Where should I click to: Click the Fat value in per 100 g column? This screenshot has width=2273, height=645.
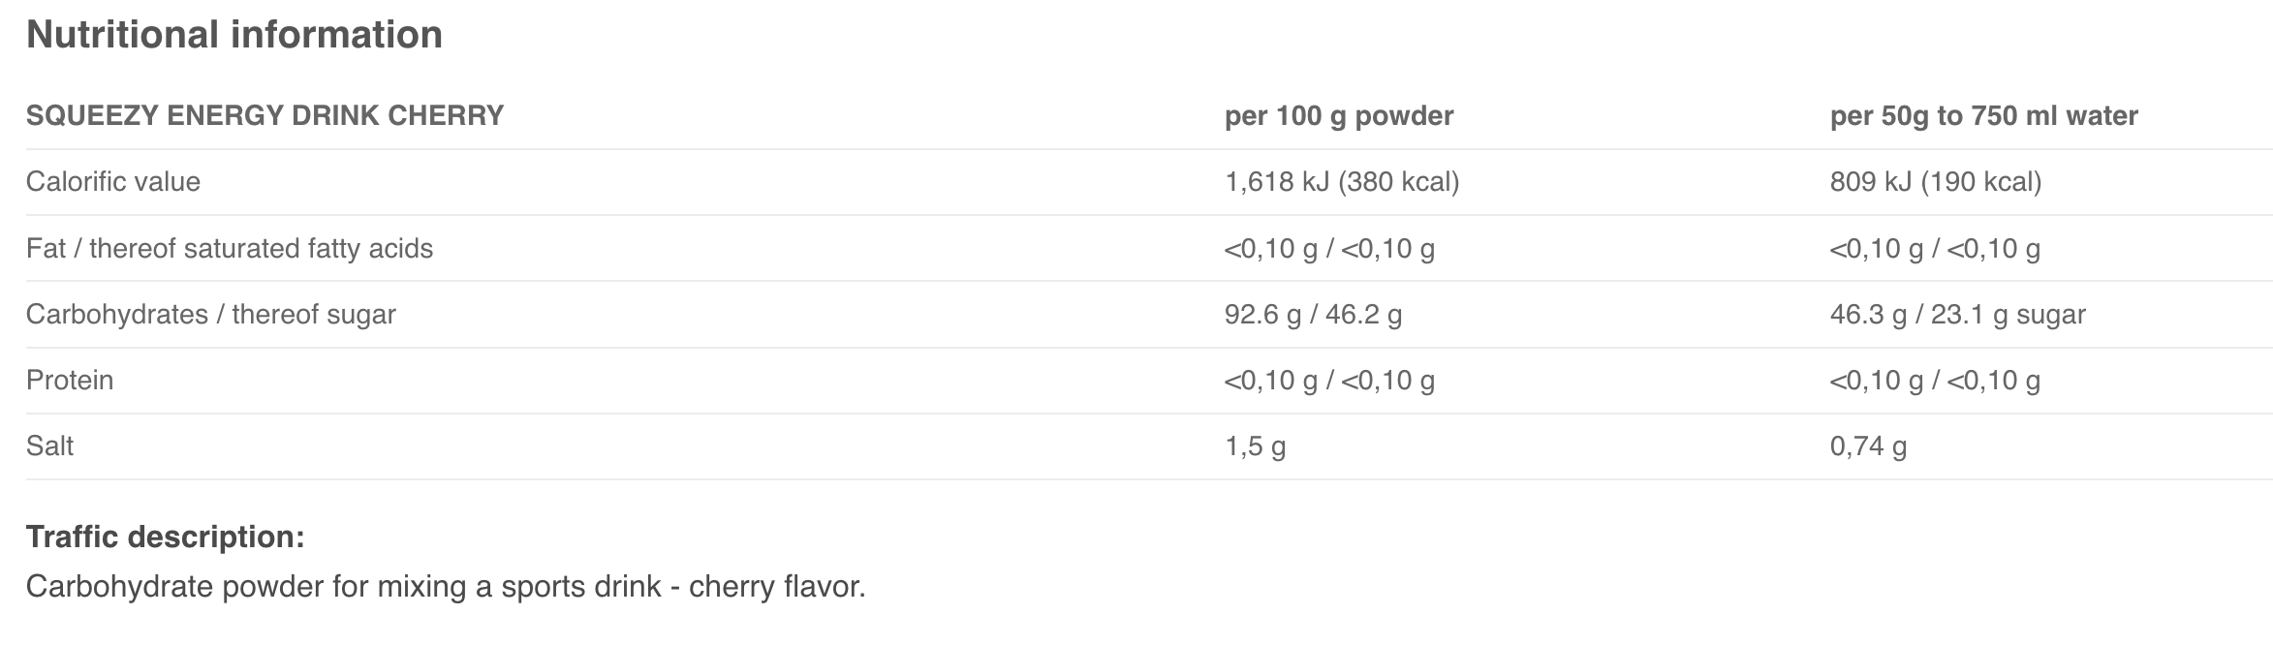pyautogui.click(x=1329, y=249)
